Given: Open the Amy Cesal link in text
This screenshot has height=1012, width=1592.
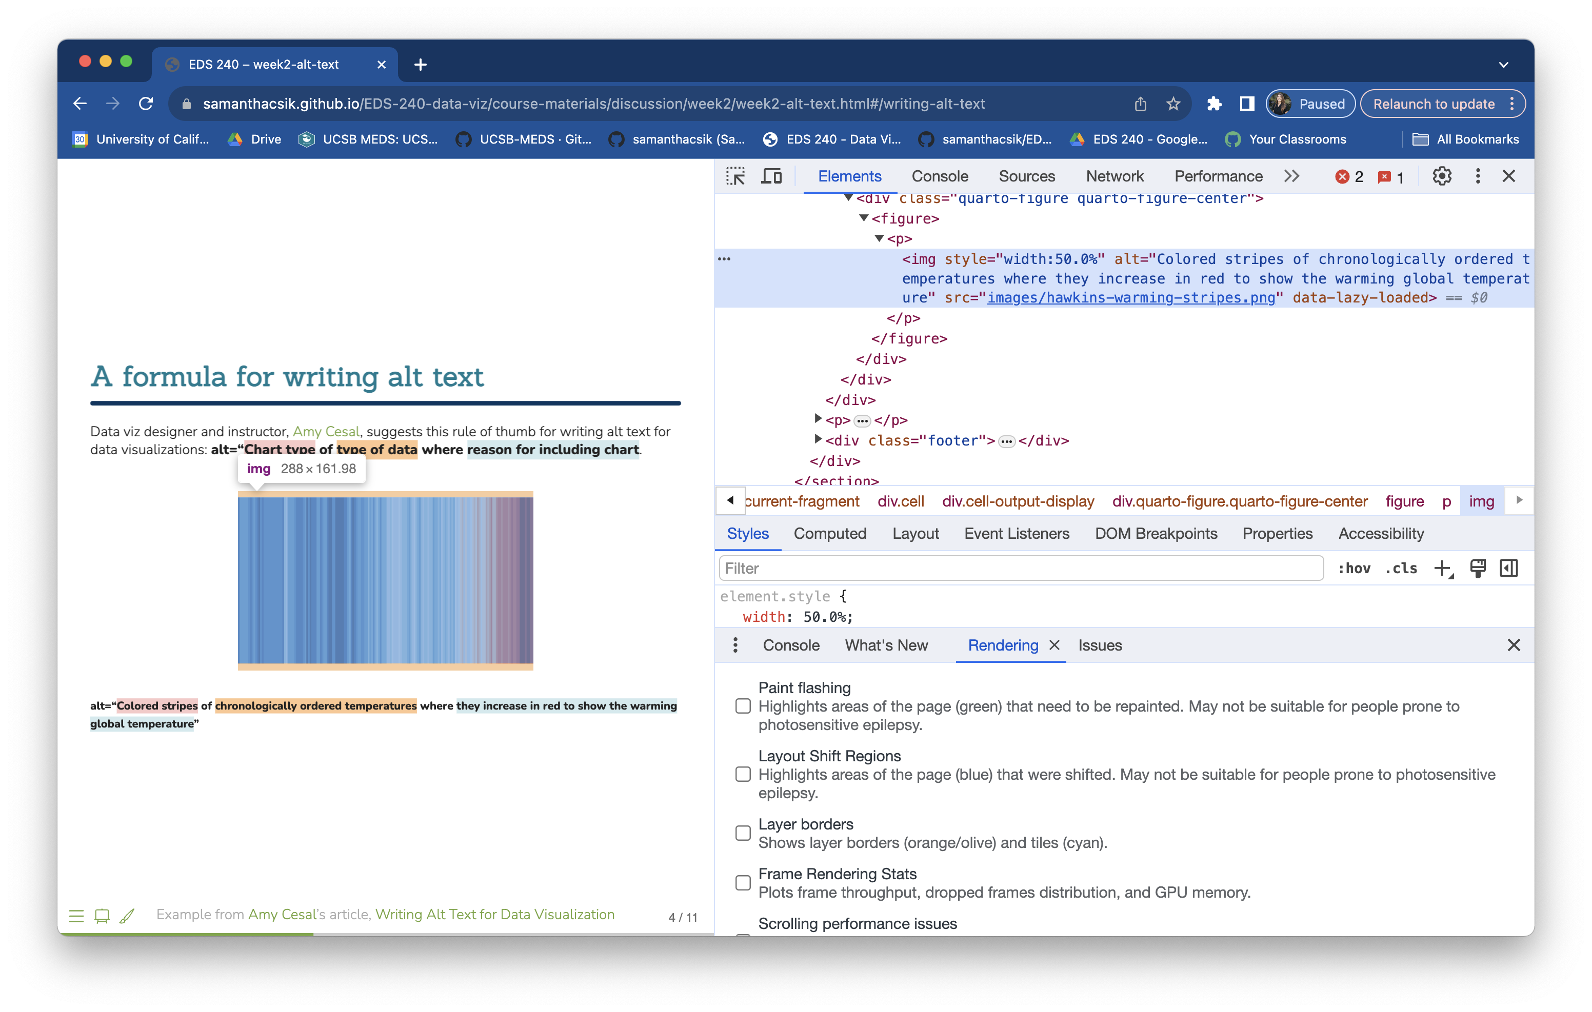Looking at the screenshot, I should pos(326,432).
